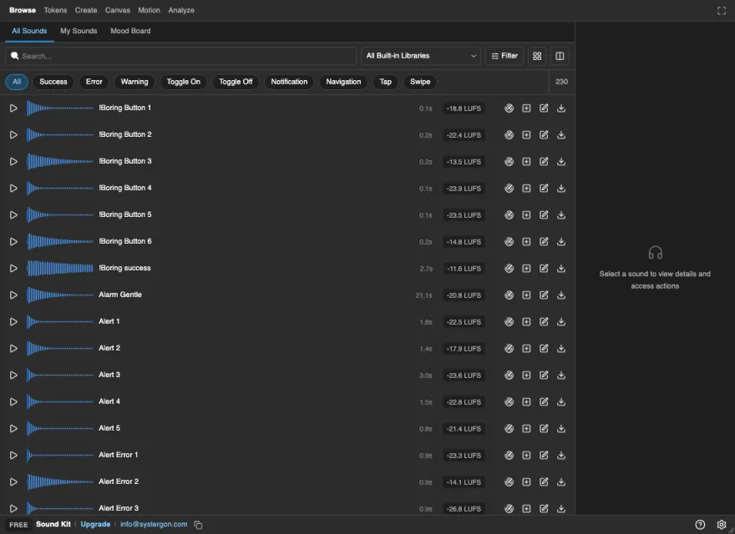The height and width of the screenshot is (534, 735).
Task: Open the Canvas menu
Action: pos(118,10)
